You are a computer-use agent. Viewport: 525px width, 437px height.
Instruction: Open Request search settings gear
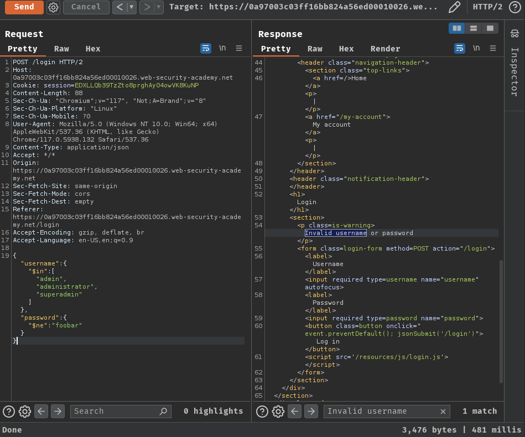click(25, 411)
